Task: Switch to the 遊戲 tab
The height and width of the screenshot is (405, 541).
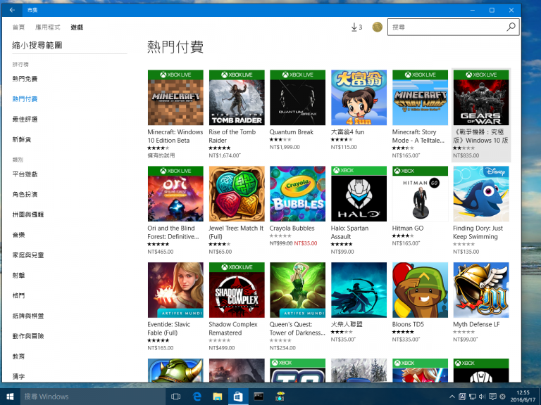Action: pyautogui.click(x=77, y=27)
